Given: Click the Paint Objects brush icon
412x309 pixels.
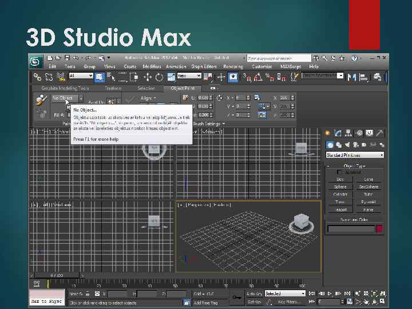Looking at the screenshot, I should [x=42, y=100].
